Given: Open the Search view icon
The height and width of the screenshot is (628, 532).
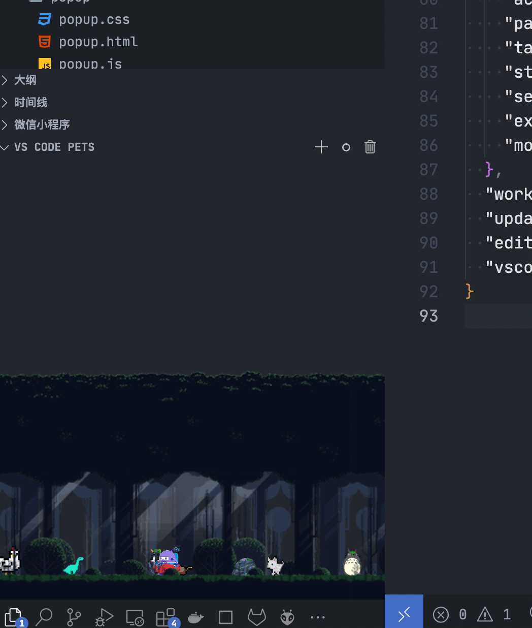Looking at the screenshot, I should point(44,617).
